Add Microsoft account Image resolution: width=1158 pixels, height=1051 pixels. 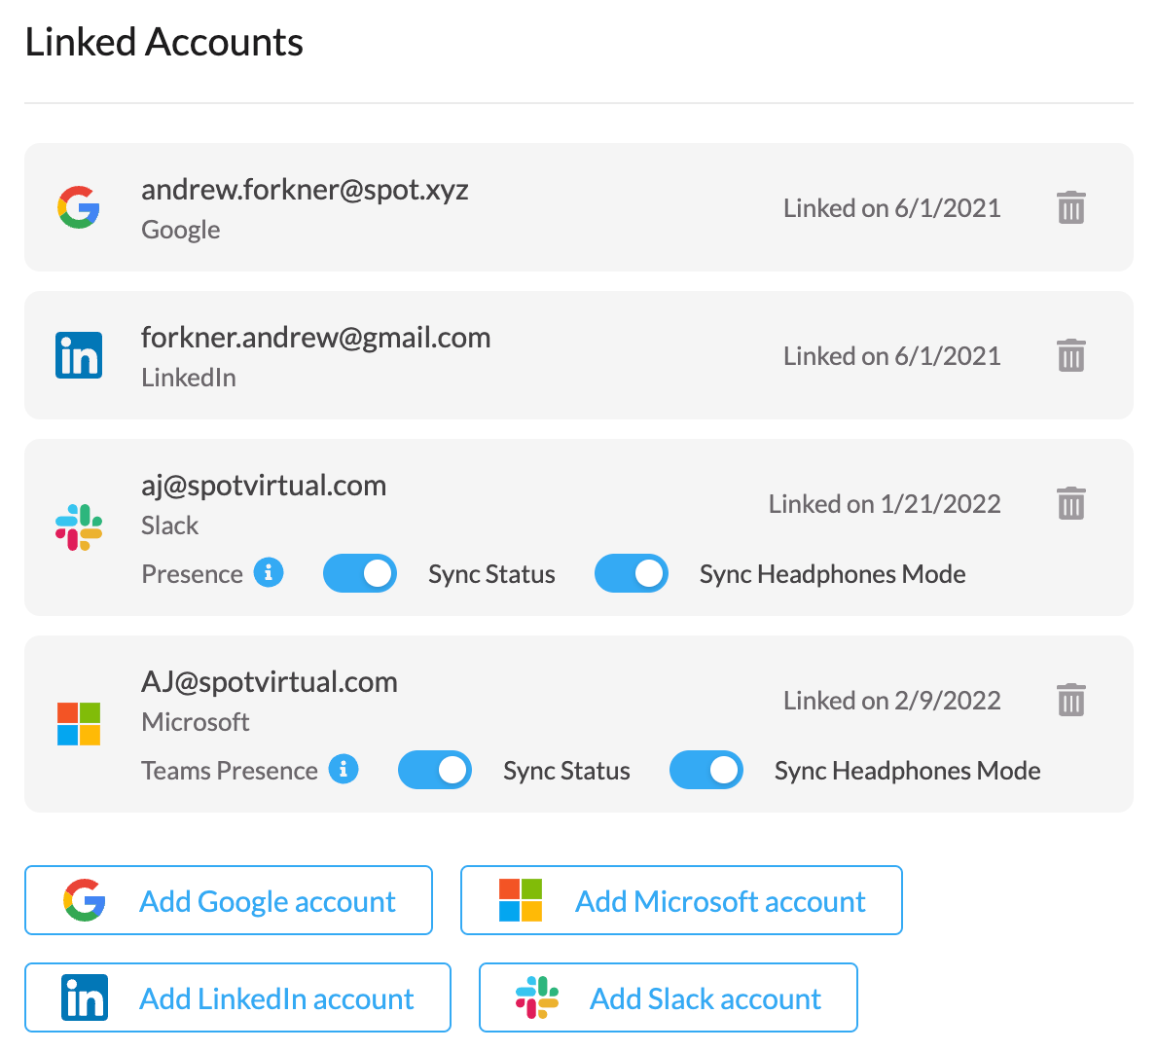coord(681,900)
